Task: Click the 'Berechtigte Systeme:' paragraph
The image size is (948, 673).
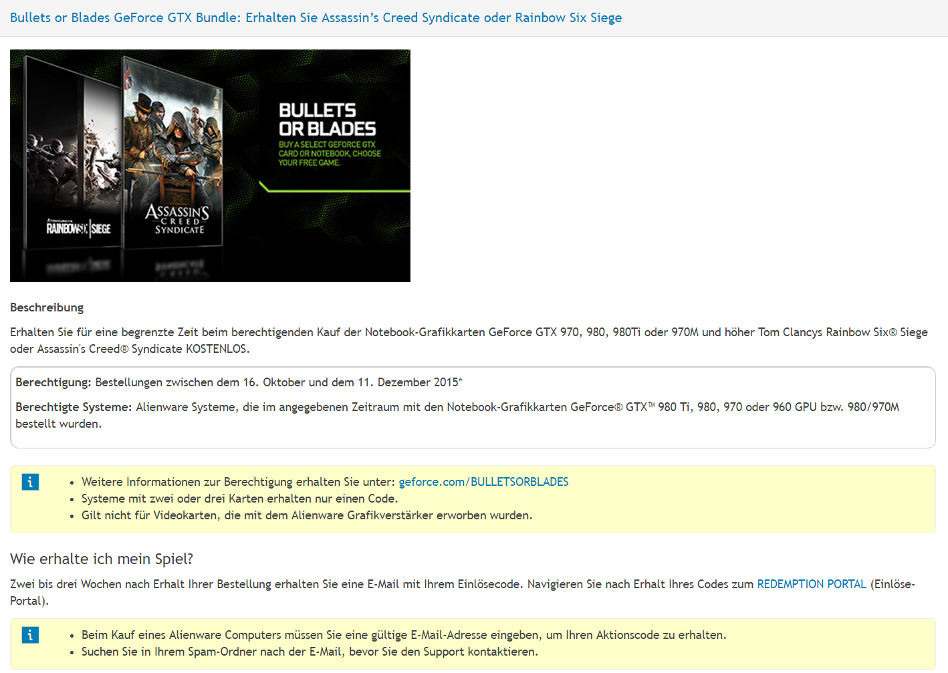Action: 457,415
